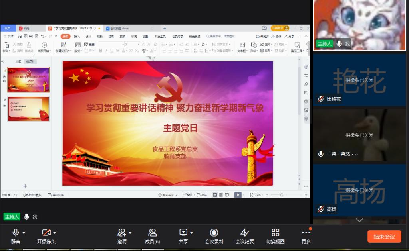Expand microphone options arrow next to 静音
The image size is (409, 251).
[x=24, y=233]
